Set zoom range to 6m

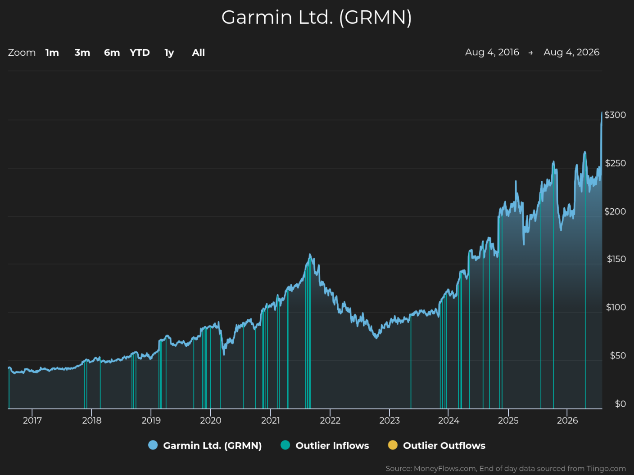(112, 53)
